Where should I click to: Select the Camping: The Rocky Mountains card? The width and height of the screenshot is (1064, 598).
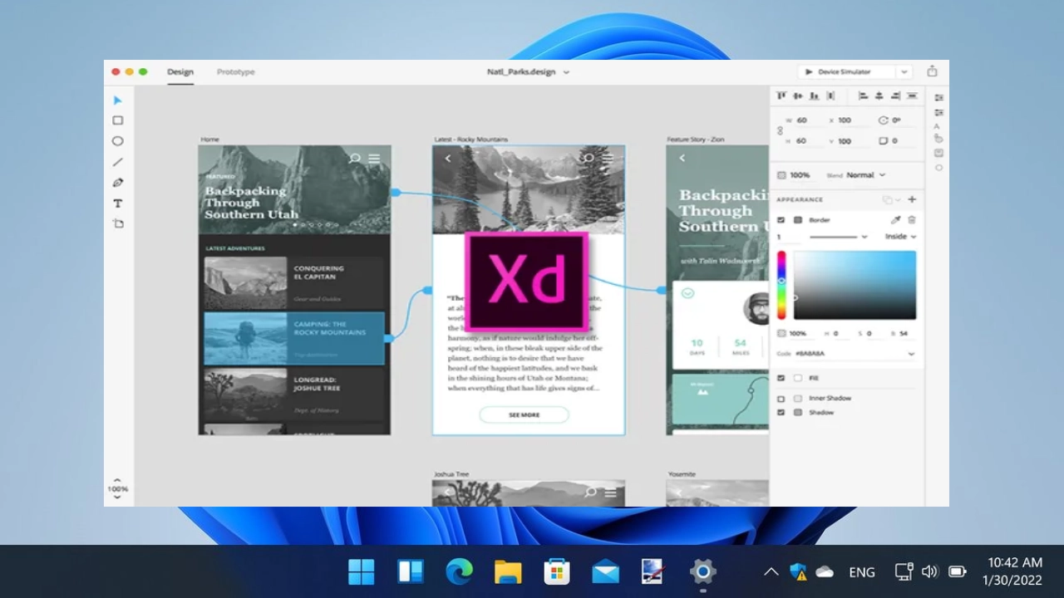[x=294, y=338]
